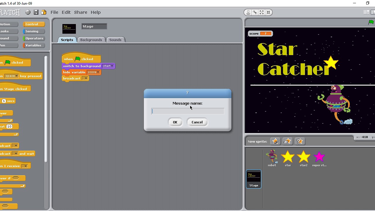Click the when green flag clicked hat block
Image resolution: width=375 pixels, height=211 pixels.
click(81, 59)
